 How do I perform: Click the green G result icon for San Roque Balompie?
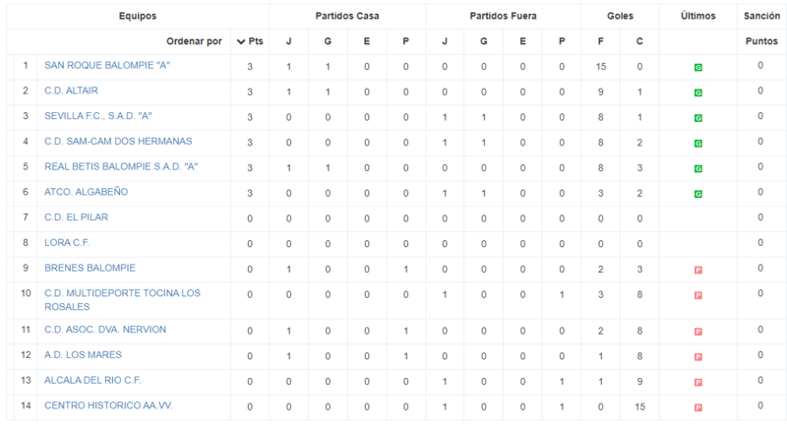[x=697, y=67]
